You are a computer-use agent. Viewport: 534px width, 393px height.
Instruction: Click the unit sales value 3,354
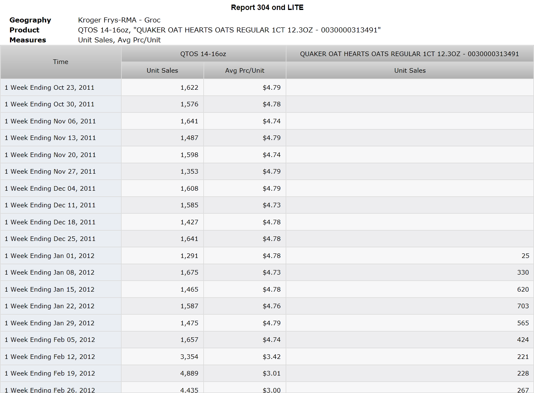(x=189, y=357)
